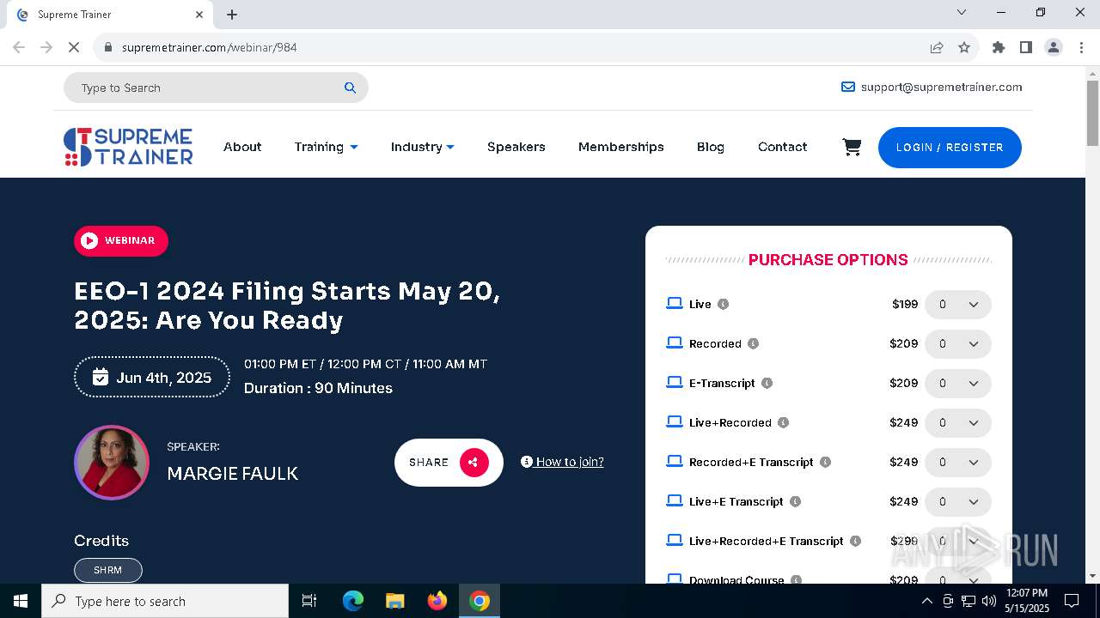Image resolution: width=1100 pixels, height=618 pixels.
Task: Expand the Training dropdown menu
Action: [326, 147]
